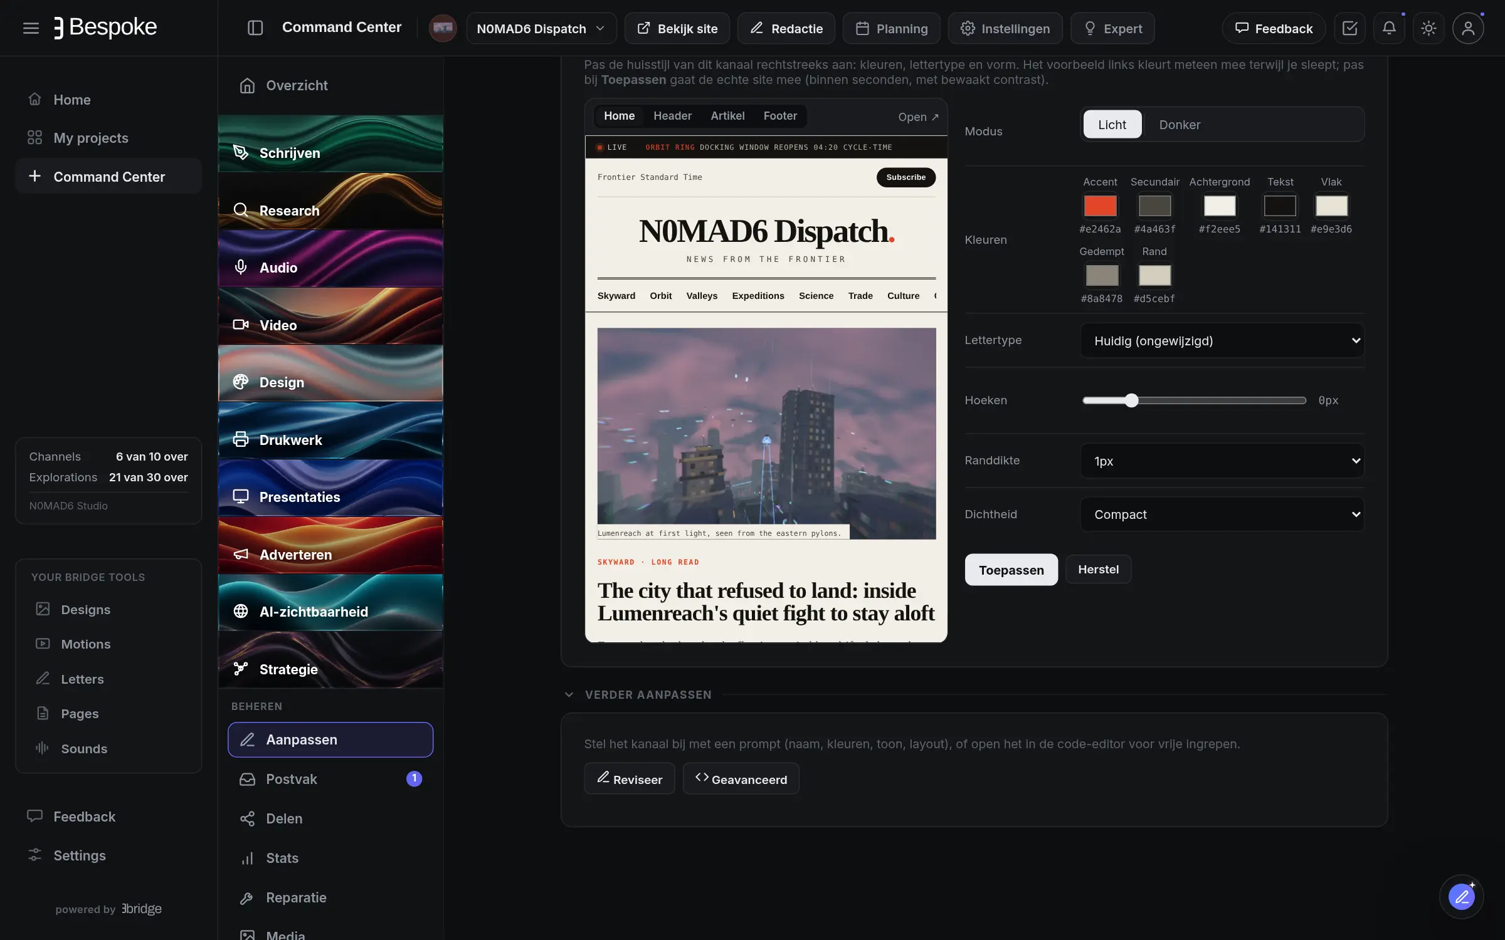
Task: Select Aanpassen under Beheren
Action: coord(330,739)
